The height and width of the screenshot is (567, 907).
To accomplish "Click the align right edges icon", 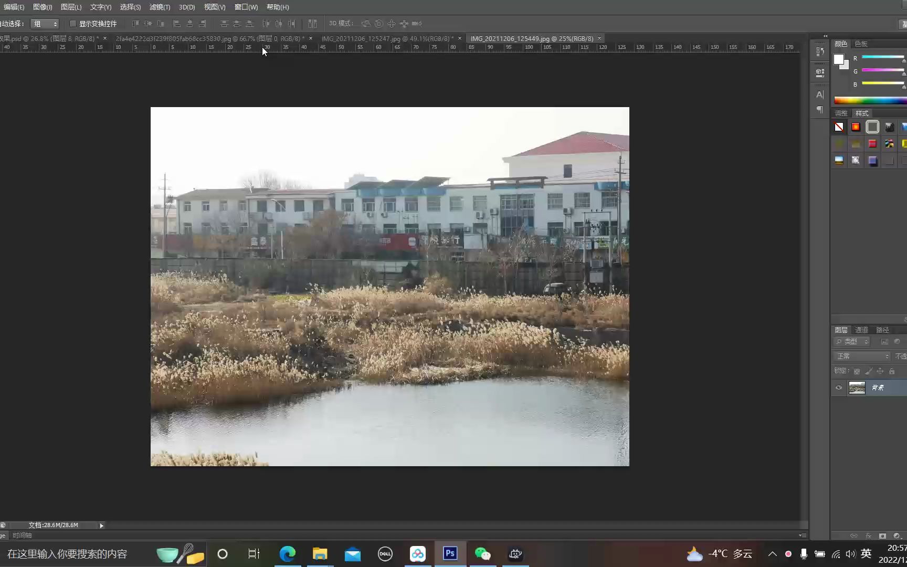I will (x=202, y=24).
